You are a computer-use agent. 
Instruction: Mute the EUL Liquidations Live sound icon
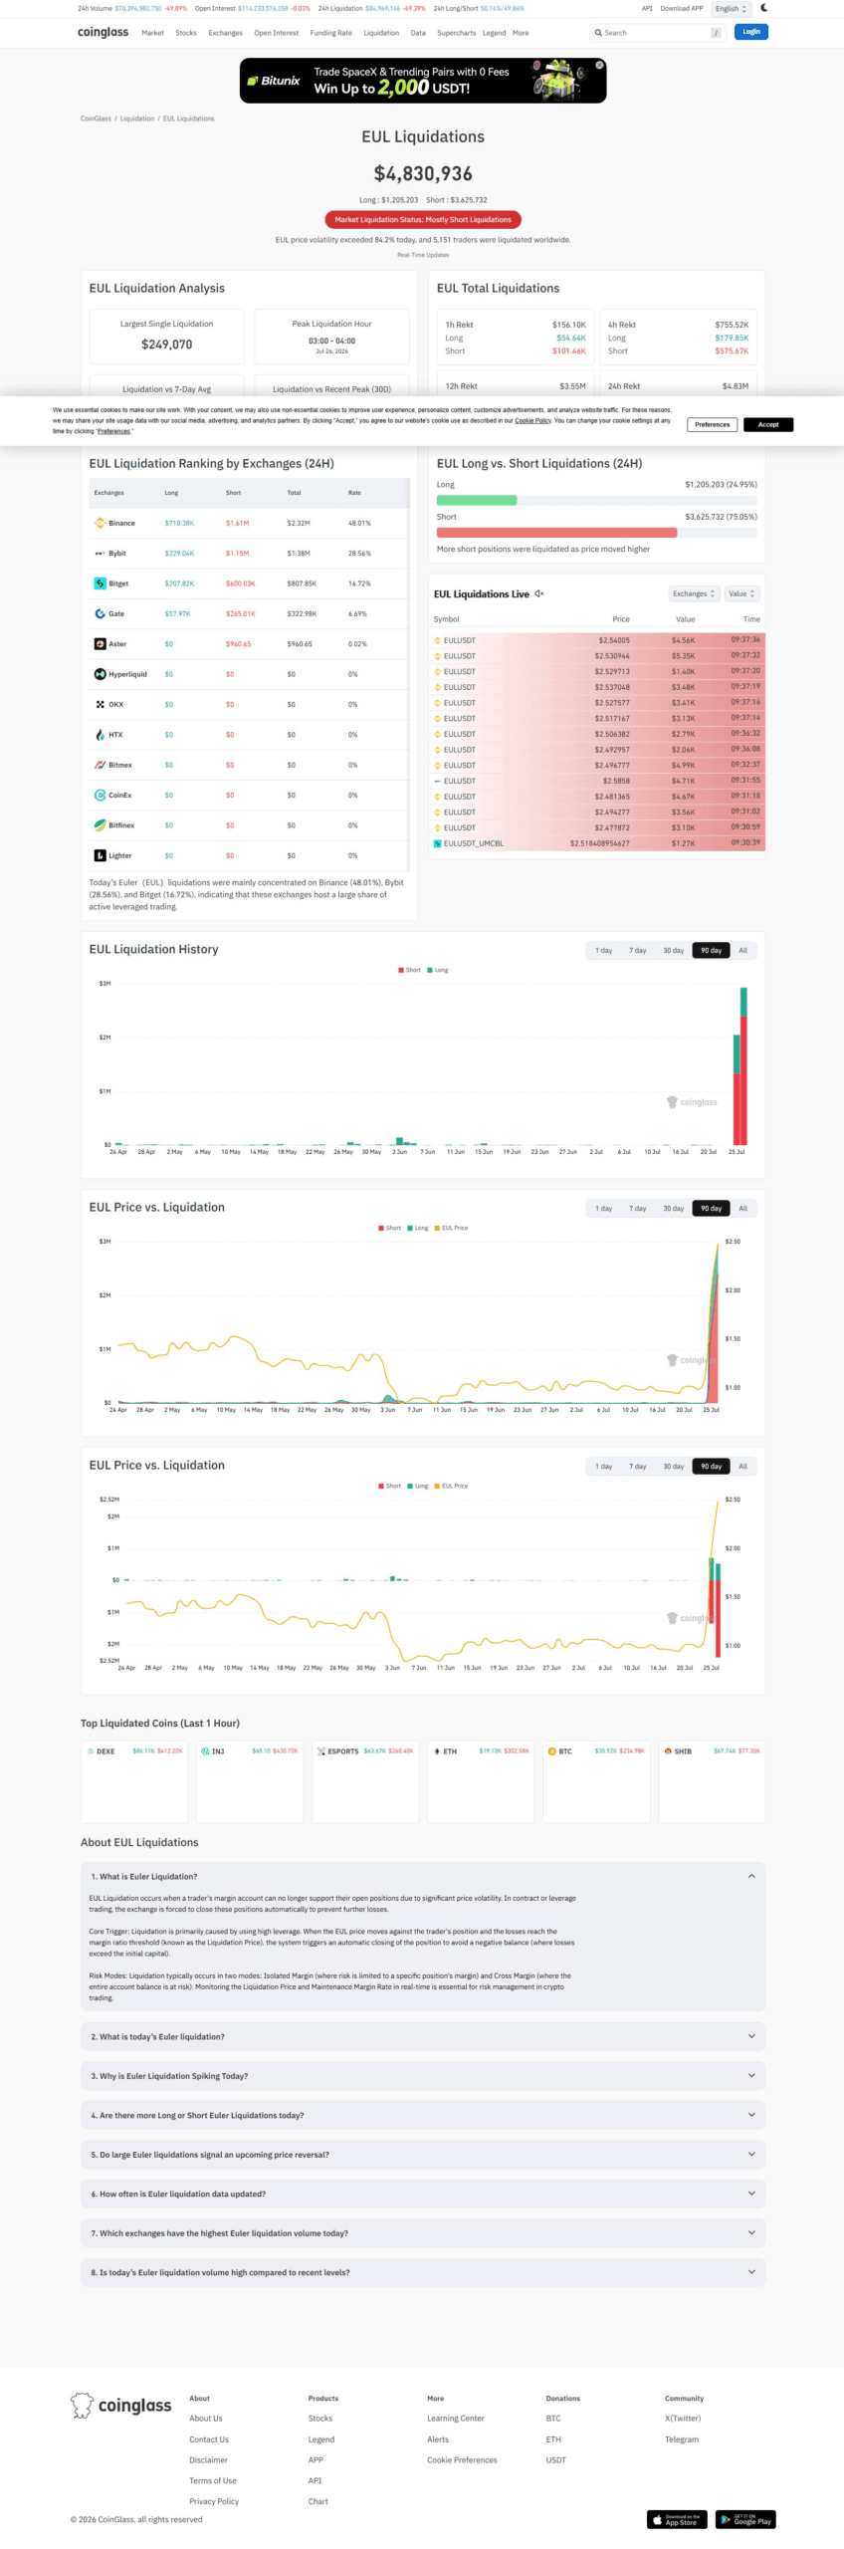click(x=538, y=593)
